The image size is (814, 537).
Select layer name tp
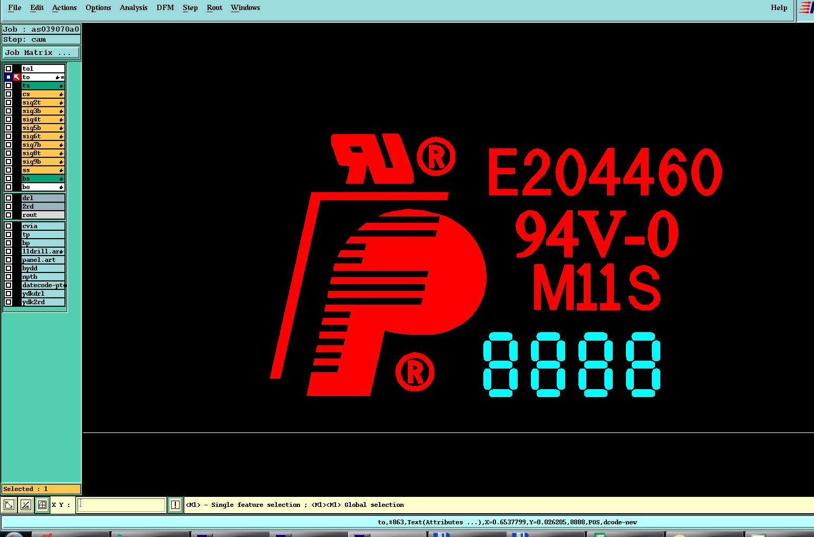pyautogui.click(x=43, y=234)
